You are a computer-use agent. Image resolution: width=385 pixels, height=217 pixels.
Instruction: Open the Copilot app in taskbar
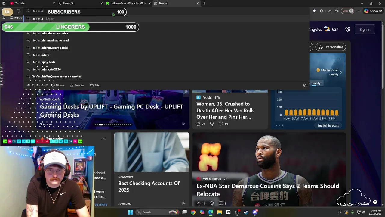(x=202, y=212)
